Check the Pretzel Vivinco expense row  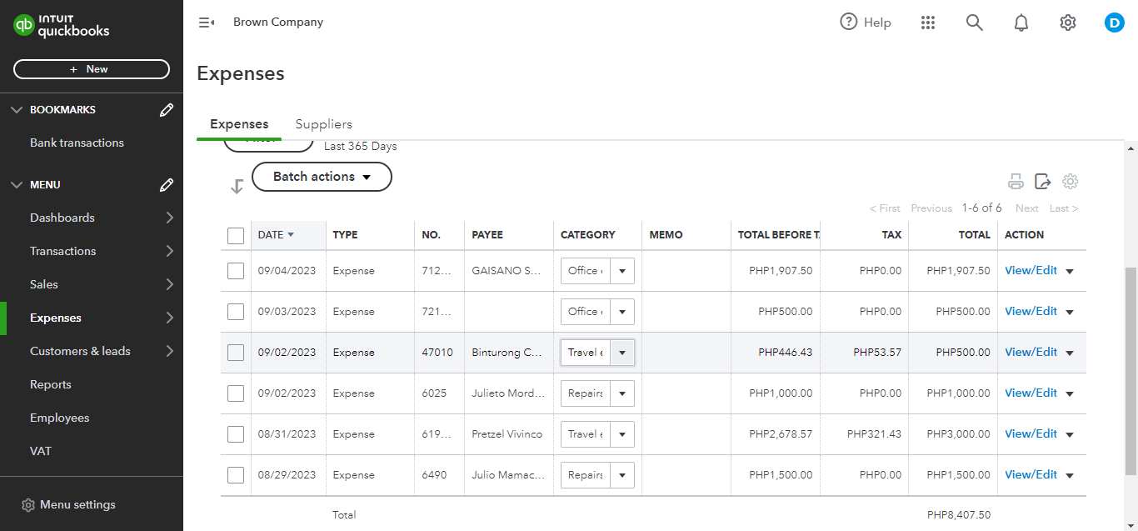click(x=236, y=434)
